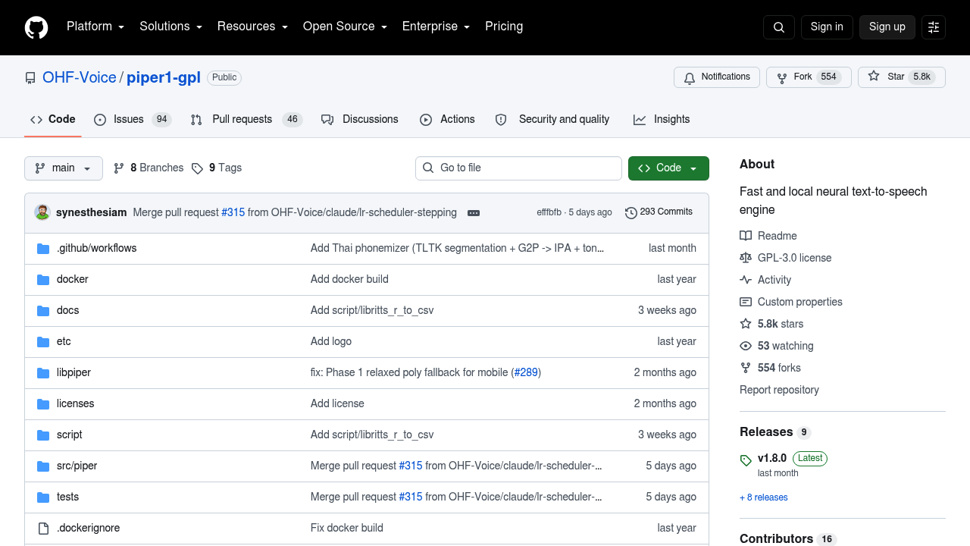Open the GitHub homepage logo
This screenshot has width=970, height=546.
36,27
